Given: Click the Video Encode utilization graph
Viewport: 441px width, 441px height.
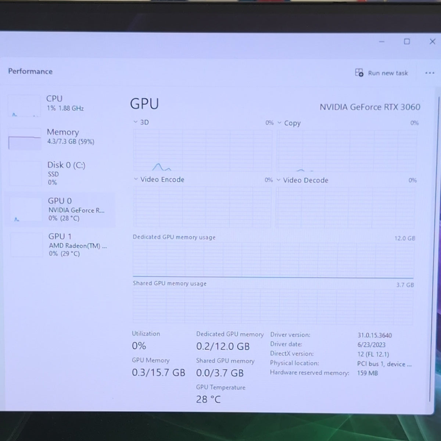Looking at the screenshot, I should pyautogui.click(x=202, y=207).
